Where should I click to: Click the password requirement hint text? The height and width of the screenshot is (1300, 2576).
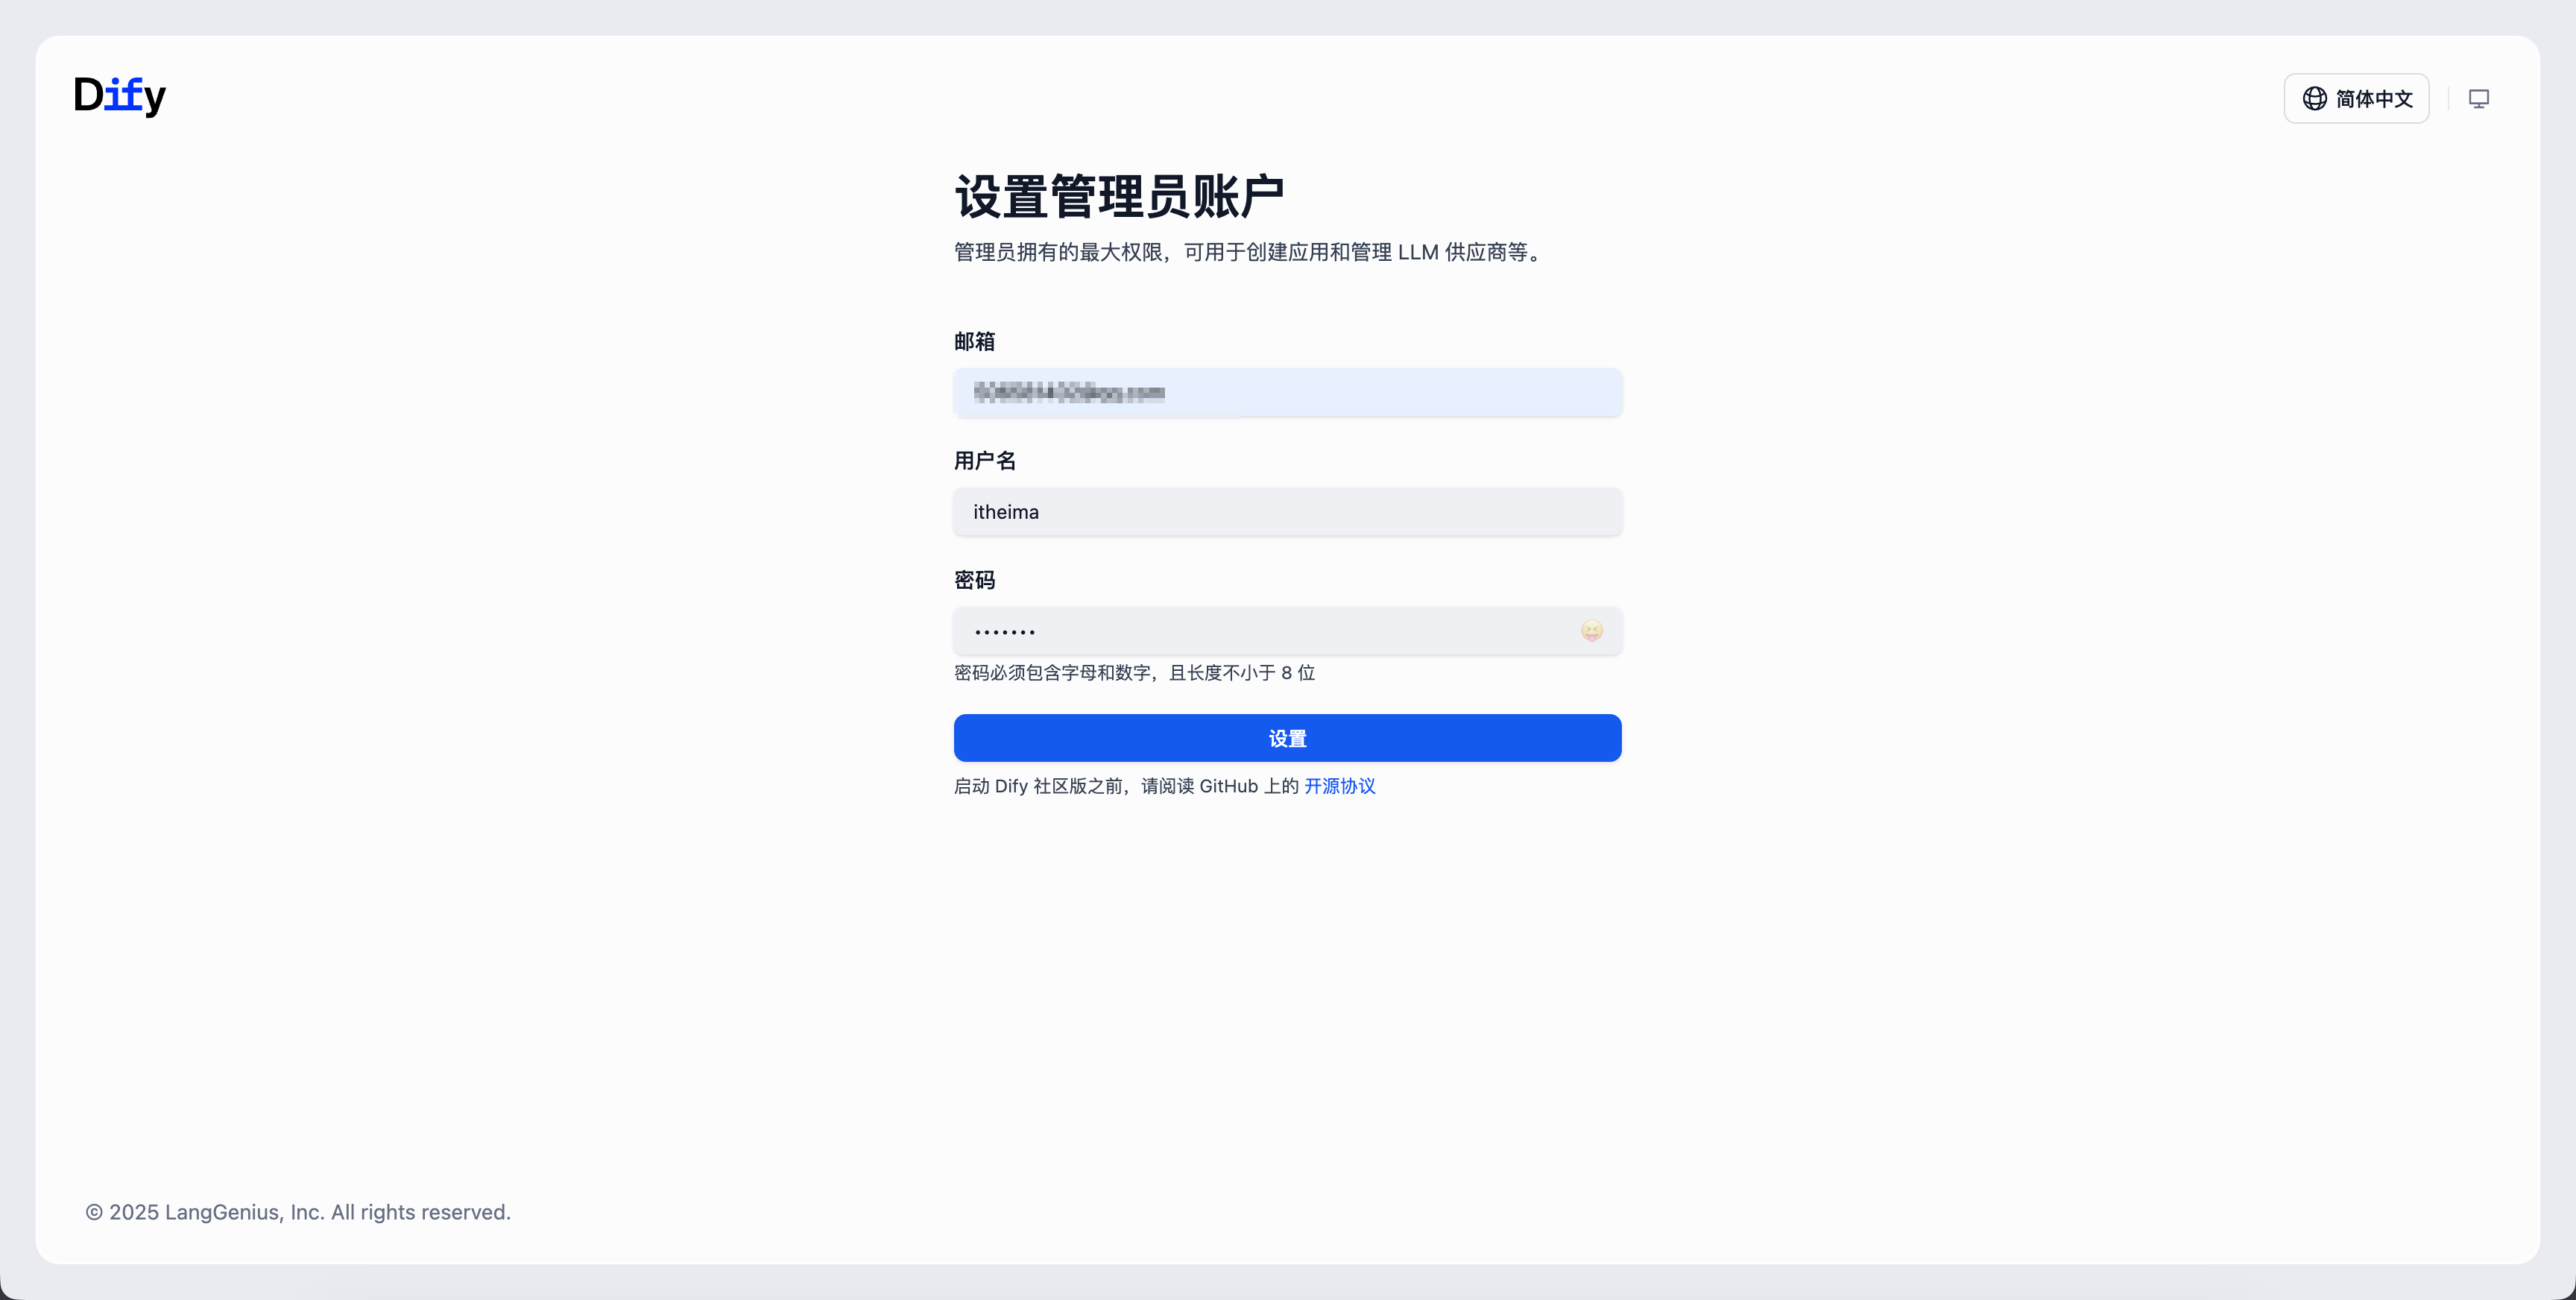pos(1134,673)
